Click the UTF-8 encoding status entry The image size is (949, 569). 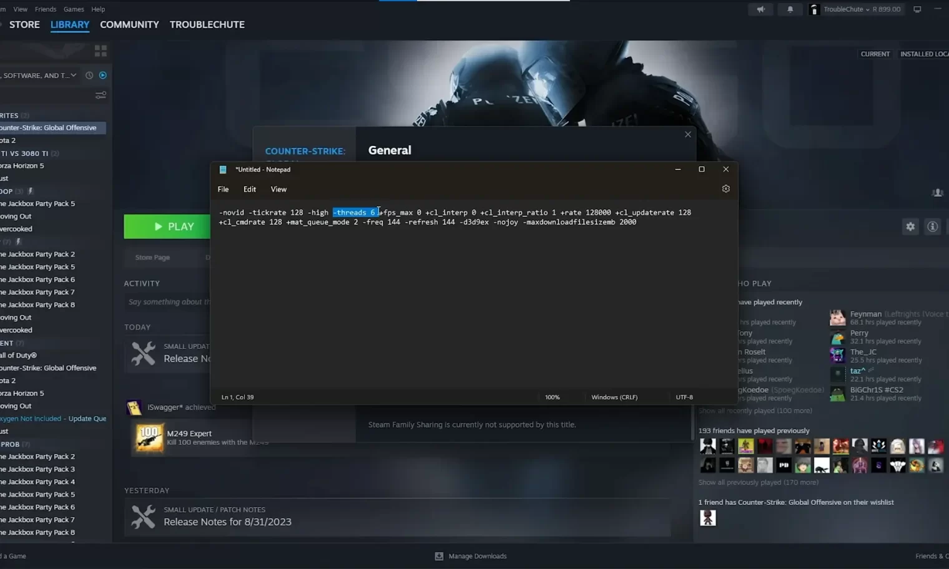tap(684, 397)
